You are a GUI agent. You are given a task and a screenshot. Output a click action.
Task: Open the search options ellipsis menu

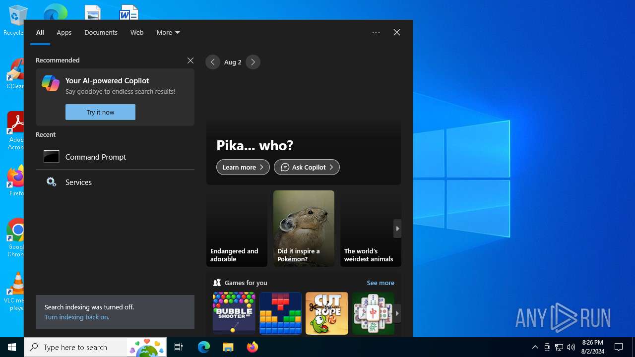pos(376,32)
